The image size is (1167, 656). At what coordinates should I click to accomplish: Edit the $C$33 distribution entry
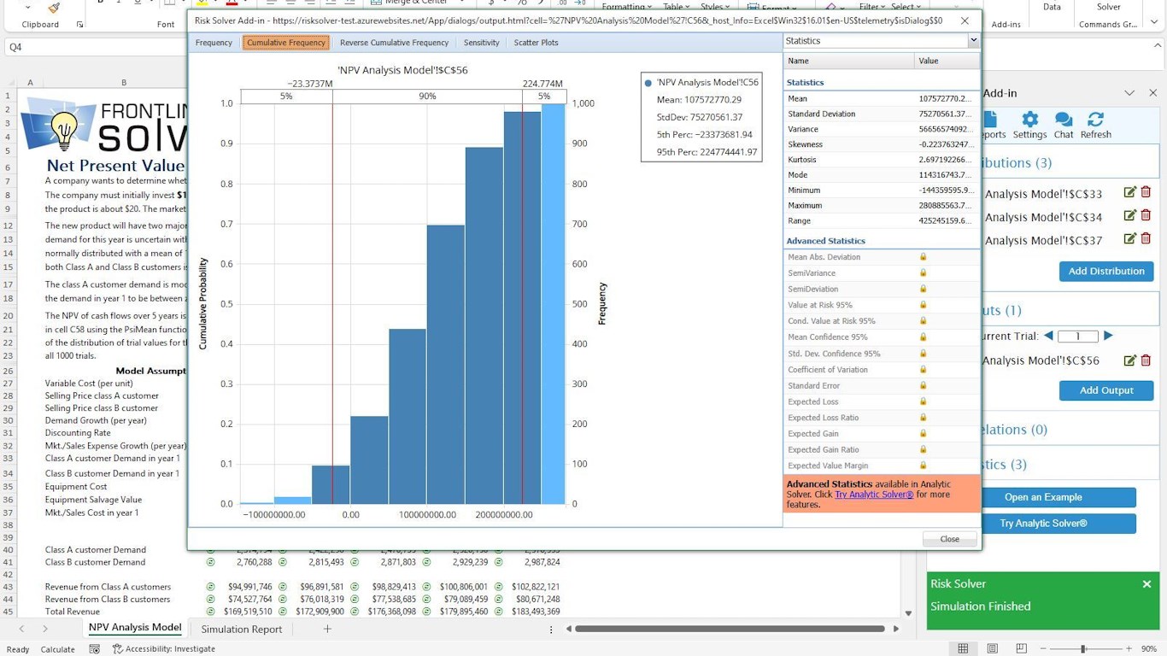tap(1130, 193)
